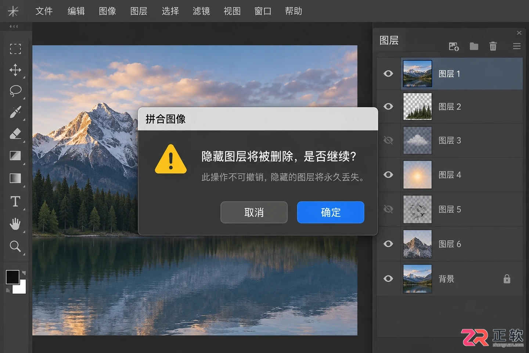Select the shape rectangle tool

pyautogui.click(x=15, y=156)
